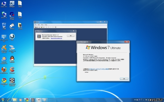Click the save toolbar icon in WSD
The height and width of the screenshot is (102, 164).
tap(44, 27)
